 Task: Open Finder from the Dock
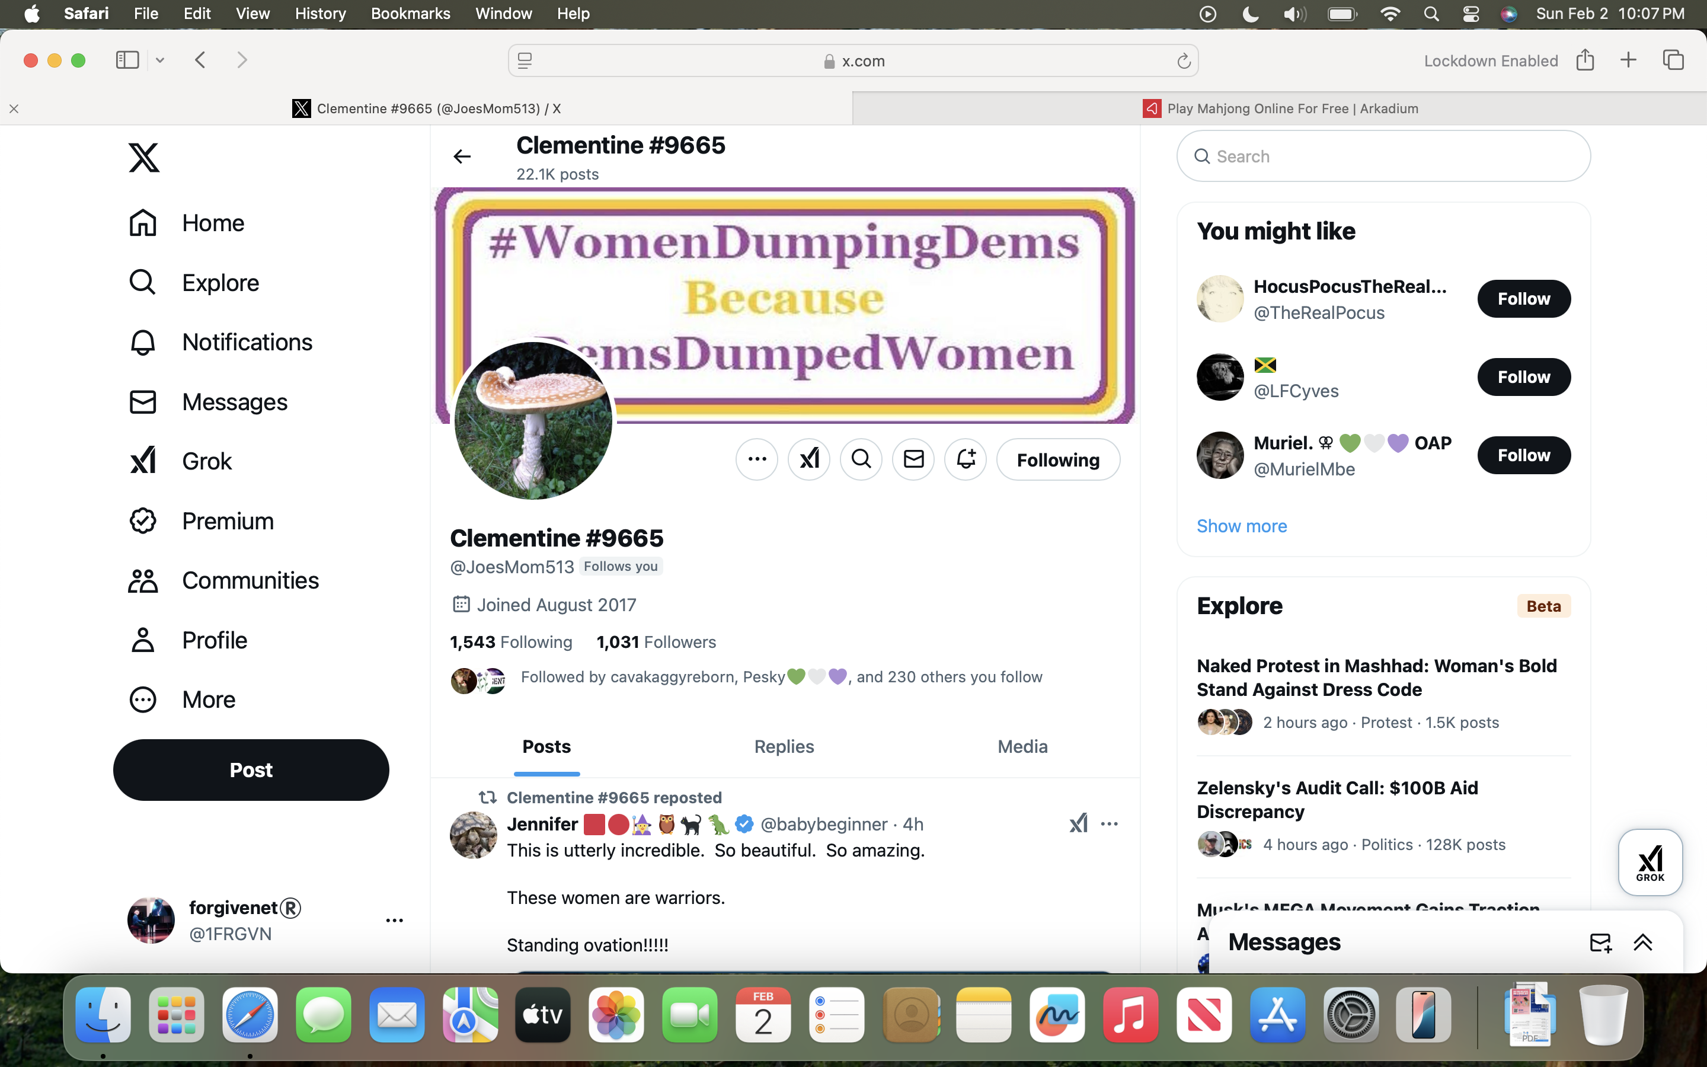[x=103, y=1015]
